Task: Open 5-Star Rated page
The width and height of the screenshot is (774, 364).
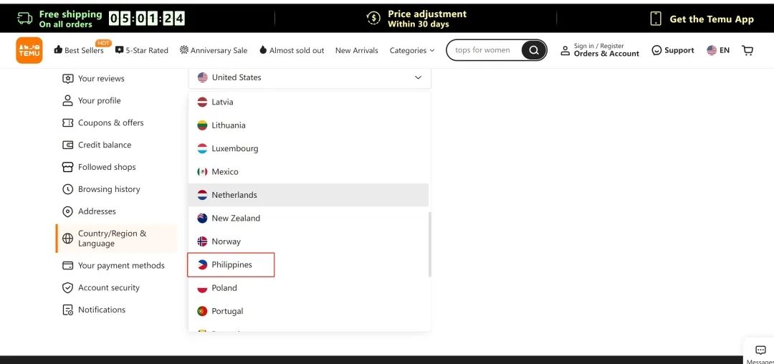Action: tap(142, 50)
